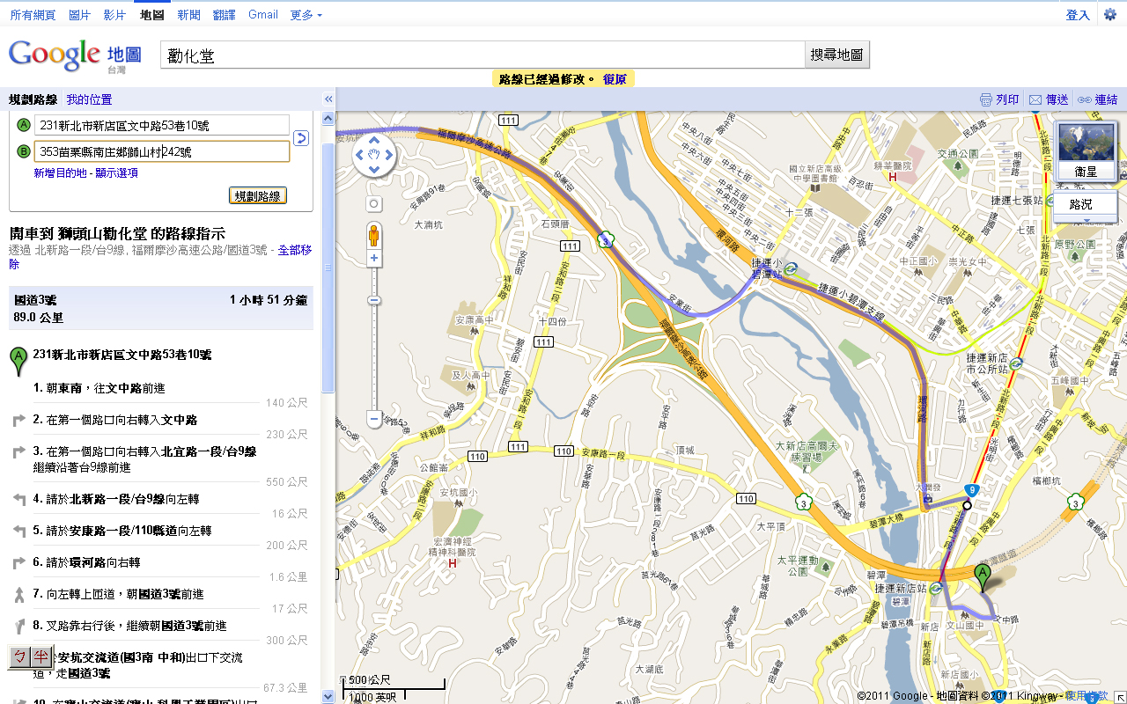
Task: Select the orange Street View pegman
Action: pyautogui.click(x=374, y=235)
